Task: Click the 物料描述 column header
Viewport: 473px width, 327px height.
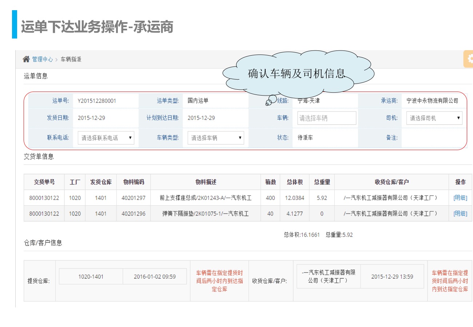Action: point(206,182)
